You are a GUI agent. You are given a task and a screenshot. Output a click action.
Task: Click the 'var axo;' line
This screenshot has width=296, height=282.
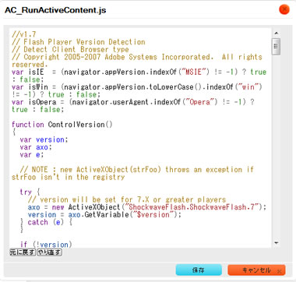click(x=36, y=147)
